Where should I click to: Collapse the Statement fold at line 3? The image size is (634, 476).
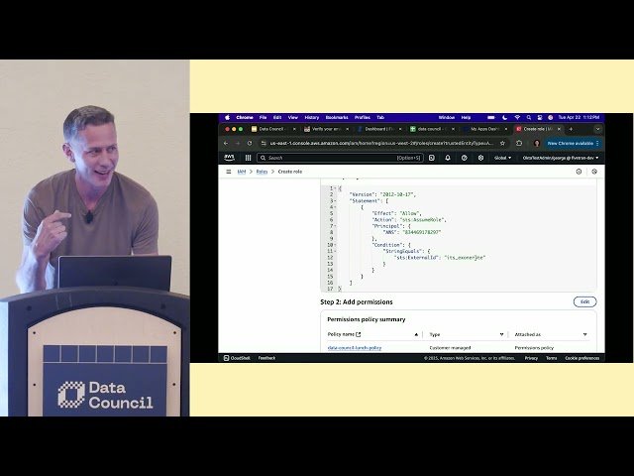(x=335, y=200)
